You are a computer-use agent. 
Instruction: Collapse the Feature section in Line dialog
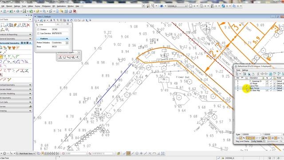tap(67, 39)
